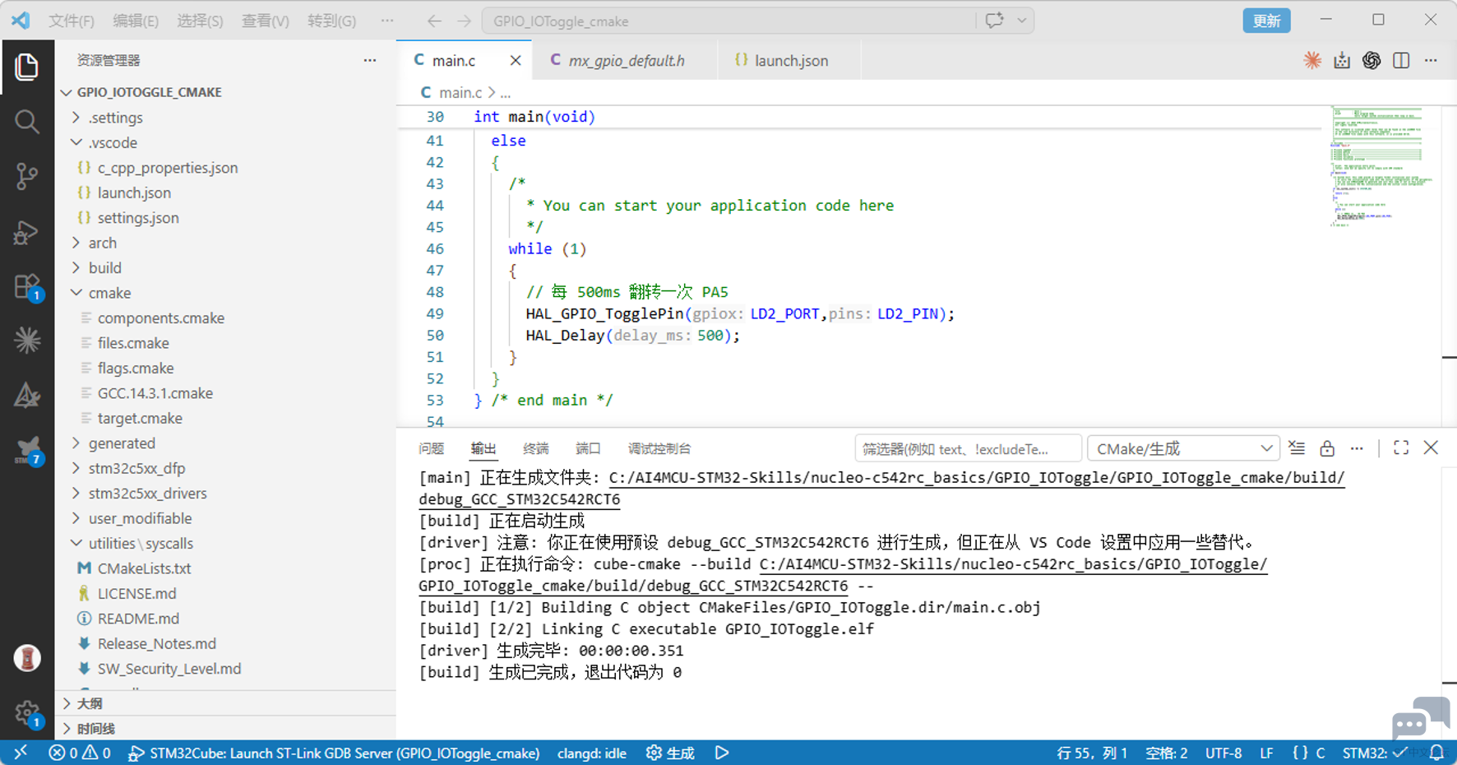Toggle output auto-scroll lock

(x=1327, y=448)
